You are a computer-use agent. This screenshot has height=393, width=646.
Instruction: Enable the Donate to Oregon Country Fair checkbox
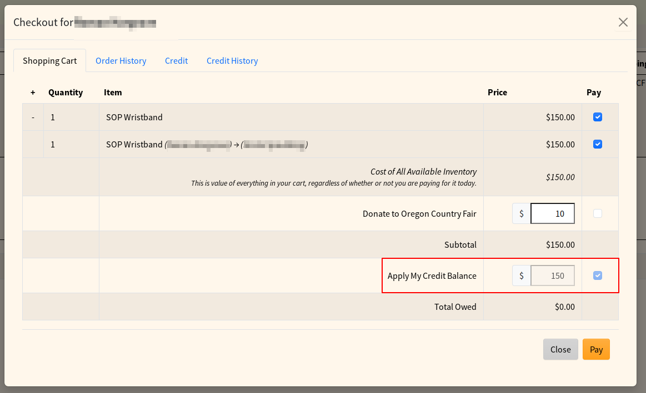click(598, 213)
